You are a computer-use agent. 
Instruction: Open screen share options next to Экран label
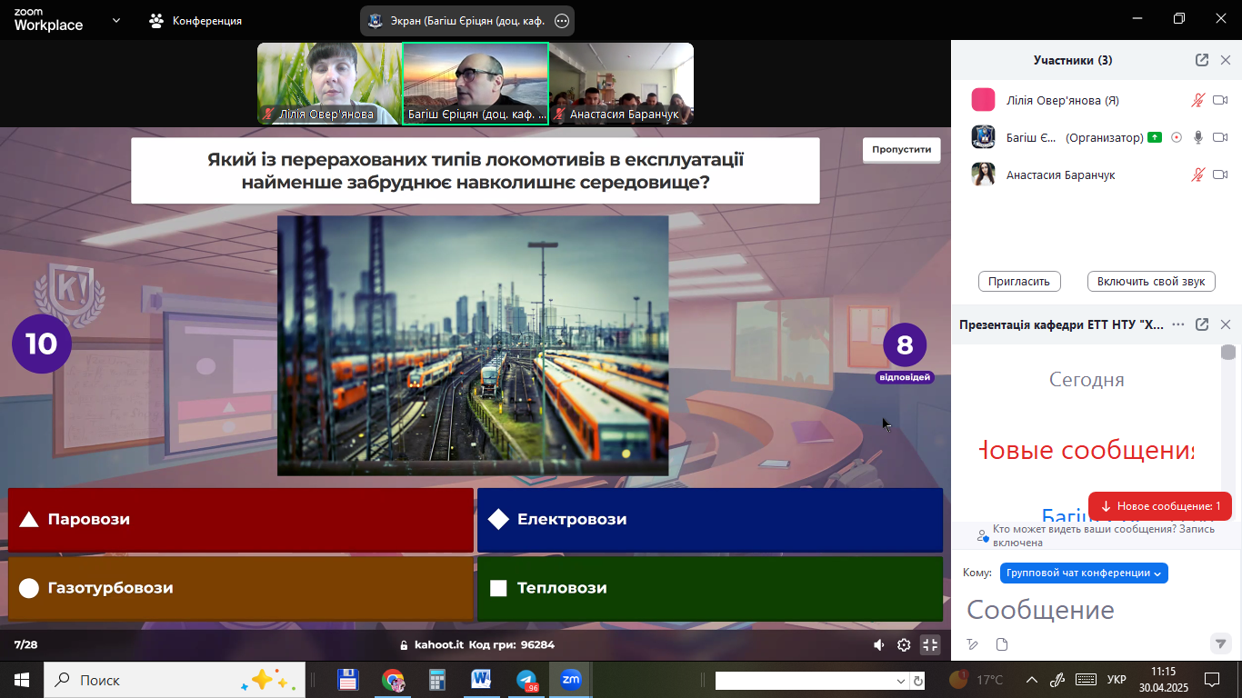[562, 21]
